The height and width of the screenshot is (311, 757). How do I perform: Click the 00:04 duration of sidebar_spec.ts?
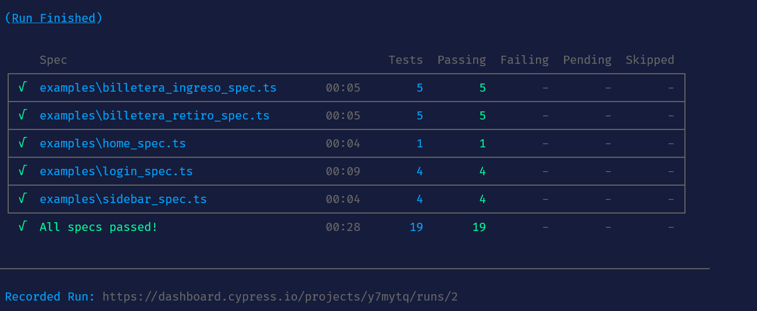(x=343, y=199)
